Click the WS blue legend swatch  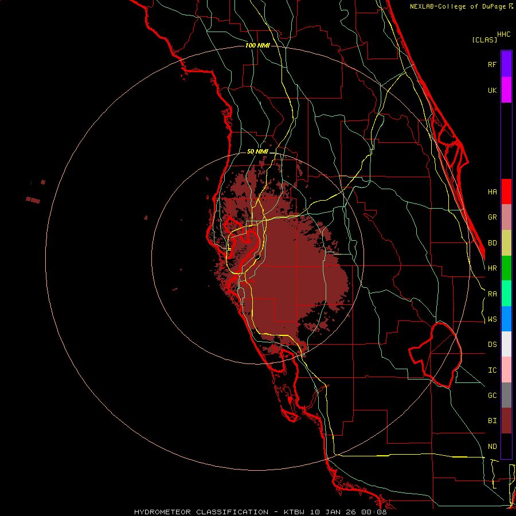point(506,319)
